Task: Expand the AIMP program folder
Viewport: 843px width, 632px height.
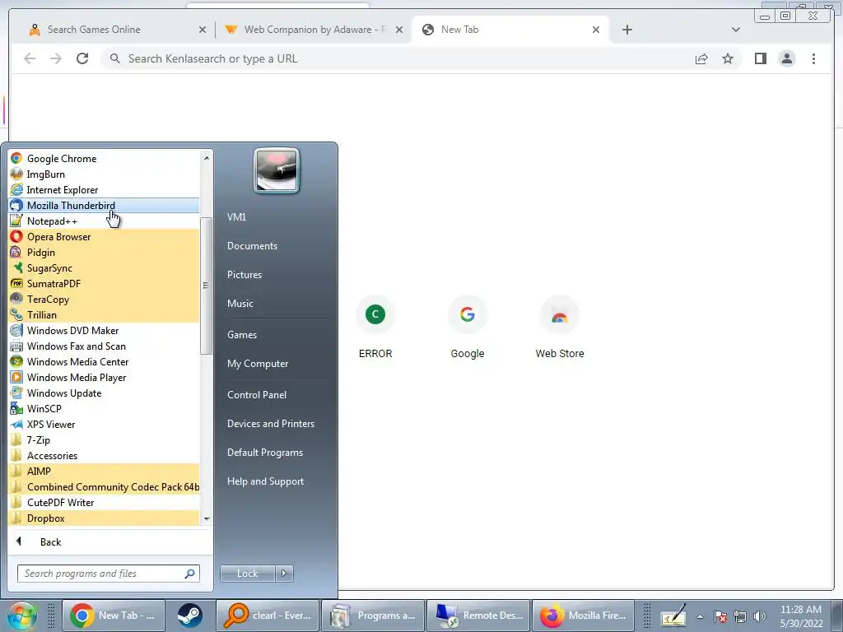Action: coord(105,470)
